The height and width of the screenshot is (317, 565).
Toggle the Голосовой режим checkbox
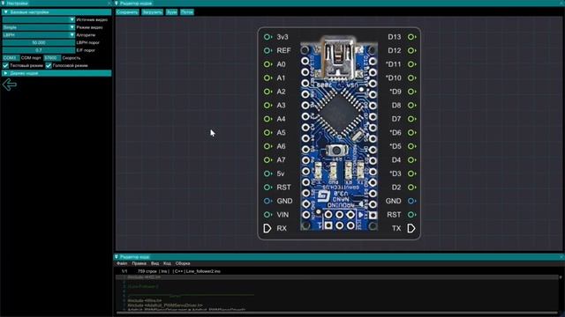pyautogui.click(x=49, y=66)
